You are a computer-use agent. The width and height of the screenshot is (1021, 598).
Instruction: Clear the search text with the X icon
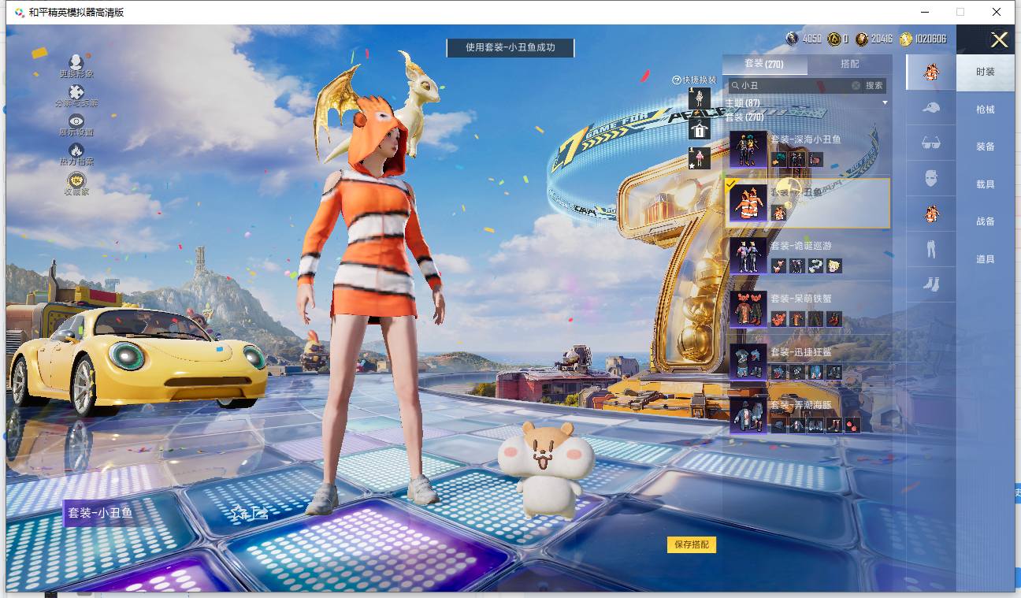click(856, 85)
